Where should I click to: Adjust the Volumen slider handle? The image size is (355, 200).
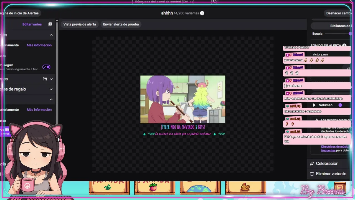340,105
